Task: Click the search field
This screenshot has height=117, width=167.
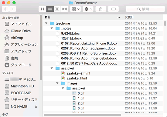Action: [x=145, y=9]
